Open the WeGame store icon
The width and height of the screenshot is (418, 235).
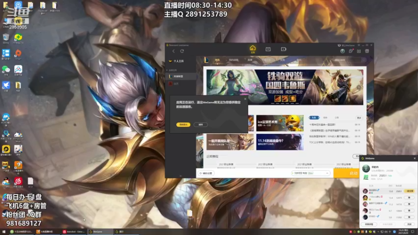268,49
